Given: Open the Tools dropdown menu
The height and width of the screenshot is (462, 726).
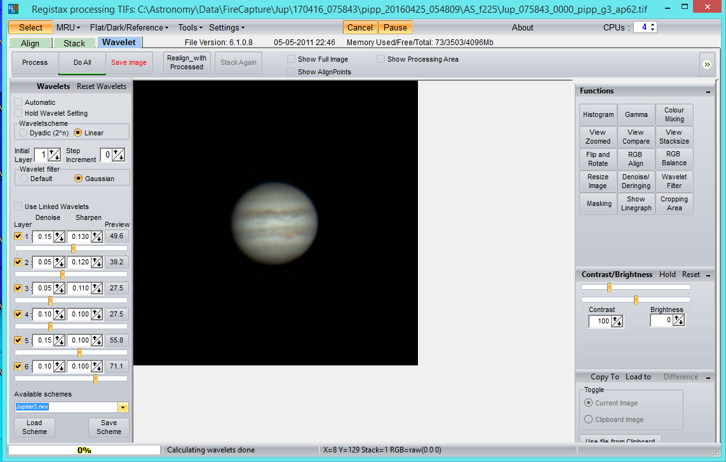Looking at the screenshot, I should [x=191, y=27].
